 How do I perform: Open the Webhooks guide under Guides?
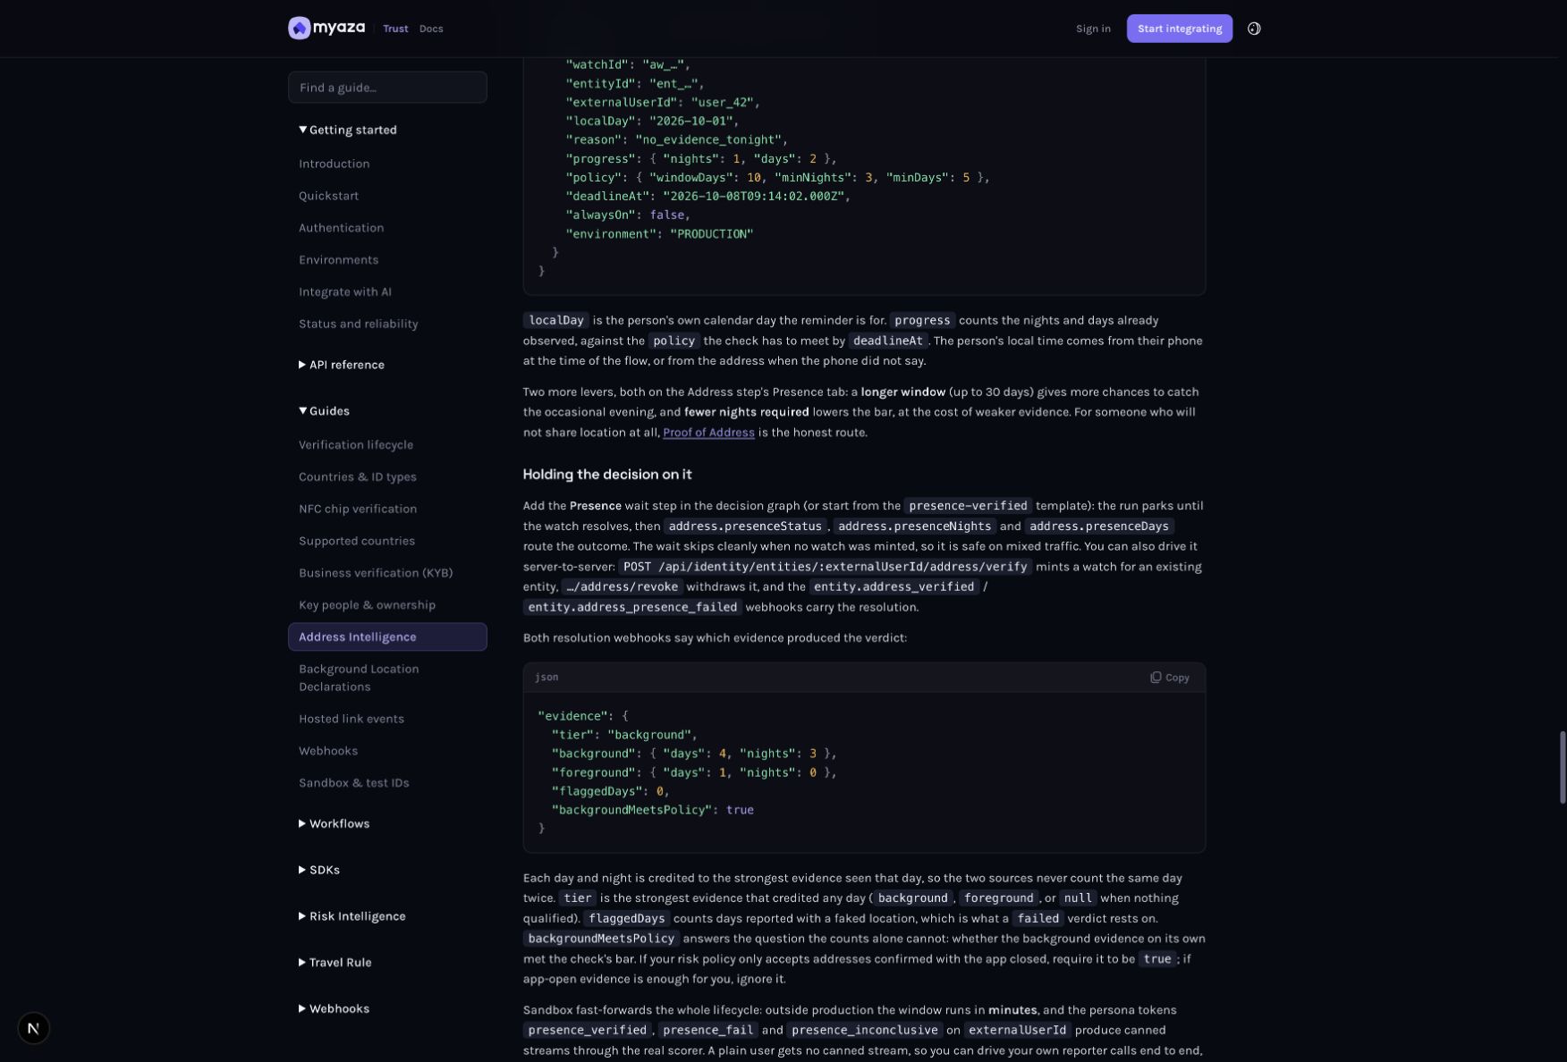click(x=327, y=752)
